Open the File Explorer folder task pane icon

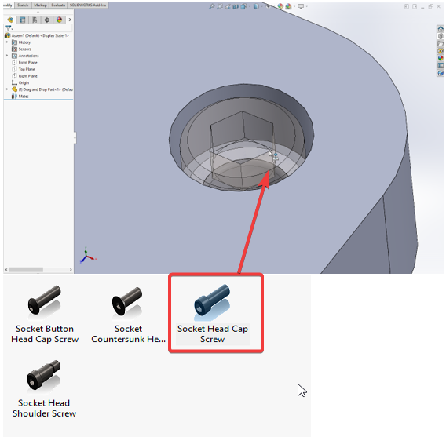pos(441,43)
